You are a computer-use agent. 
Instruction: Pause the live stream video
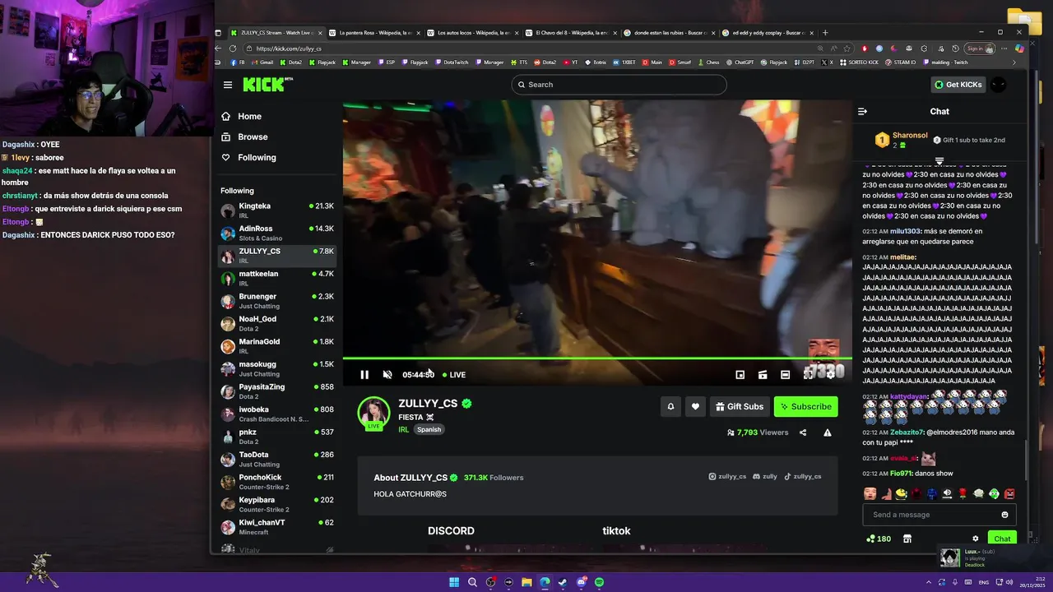click(364, 375)
